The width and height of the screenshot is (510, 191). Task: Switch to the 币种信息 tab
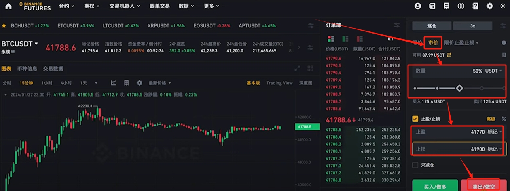point(27,69)
